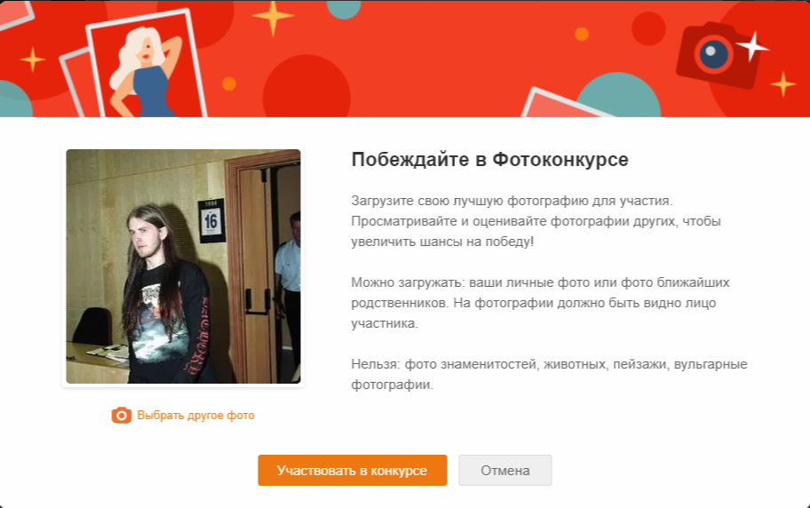Click the large yellow star in the banner
The width and height of the screenshot is (810, 508).
point(273,17)
